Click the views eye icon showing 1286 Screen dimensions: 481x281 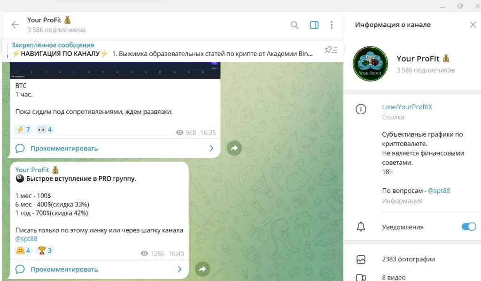click(144, 254)
